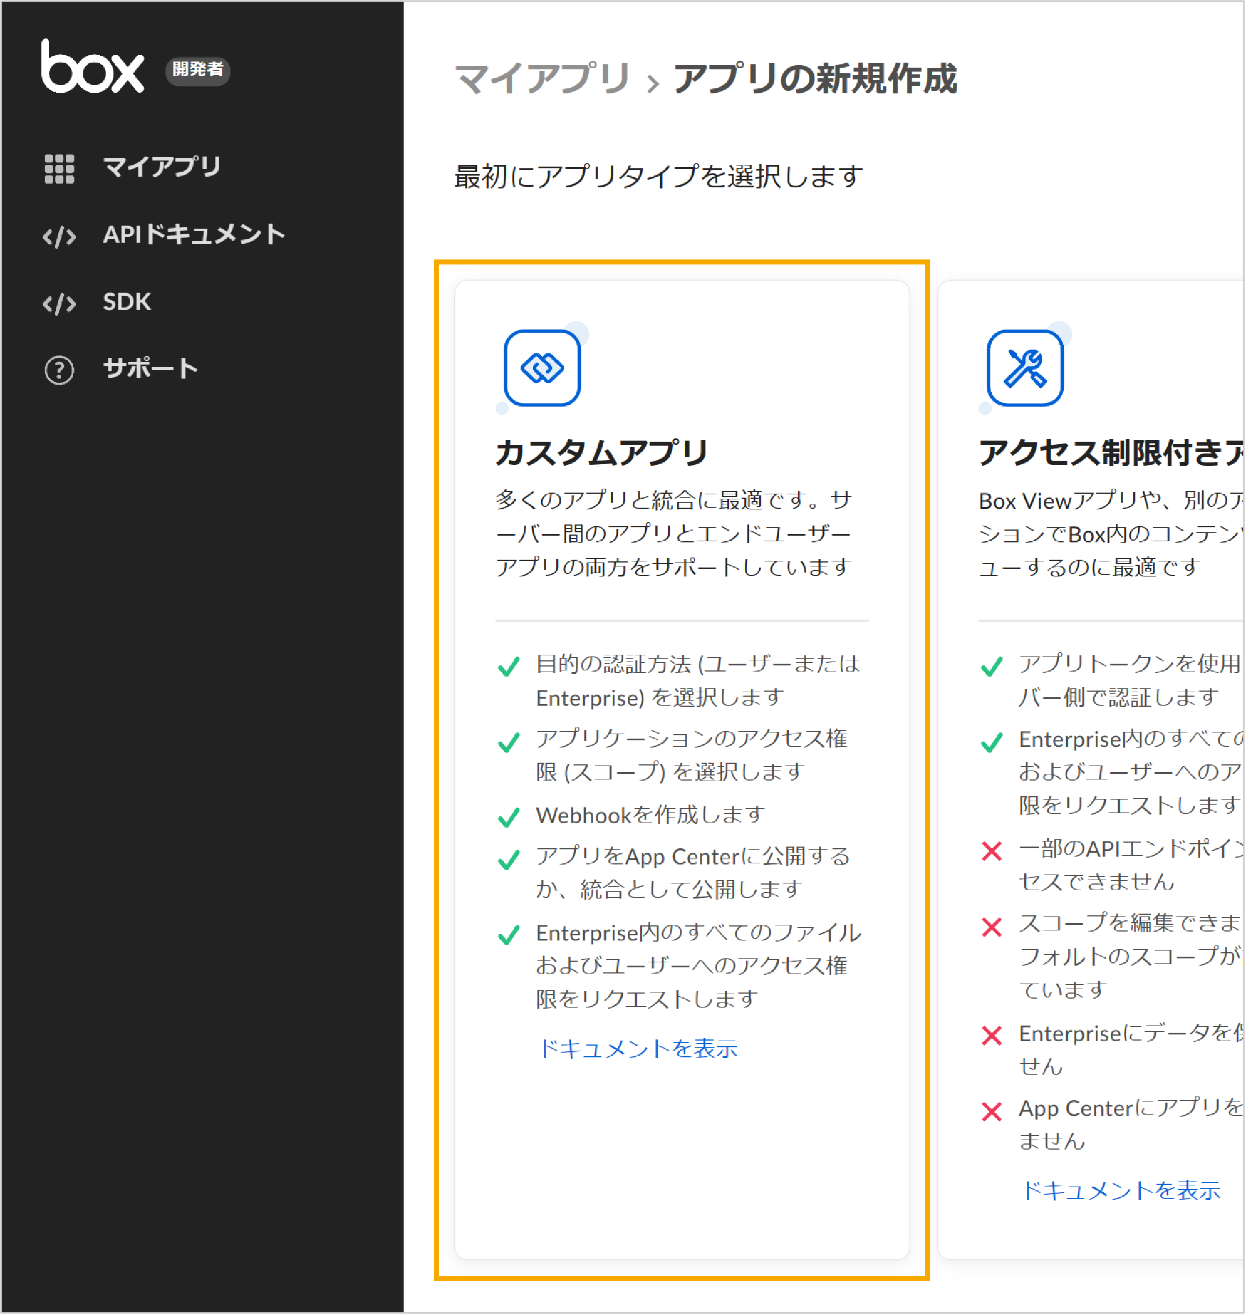This screenshot has height=1314, width=1245.
Task: Click text 目的の認証方法 (ユーザーまたは Enterprise)
Action: click(698, 681)
